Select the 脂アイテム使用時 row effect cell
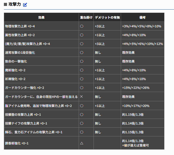 click(x=41, y=106)
